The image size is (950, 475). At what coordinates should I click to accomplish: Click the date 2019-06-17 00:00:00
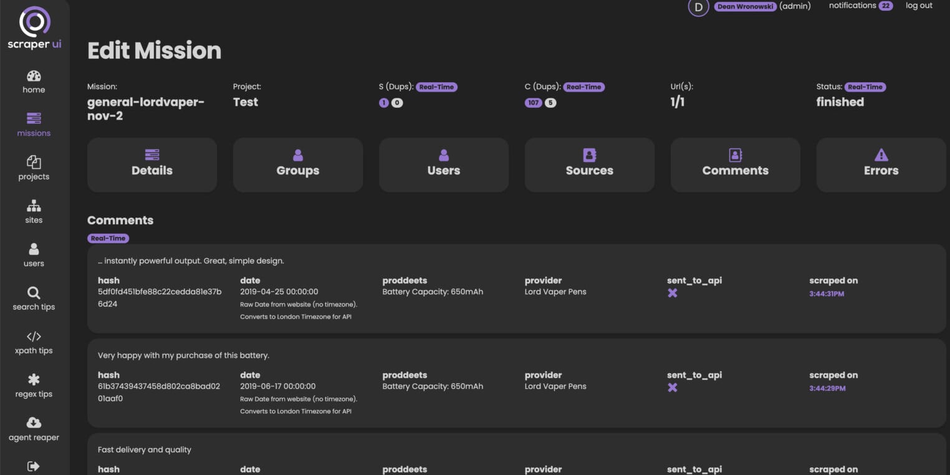[278, 386]
